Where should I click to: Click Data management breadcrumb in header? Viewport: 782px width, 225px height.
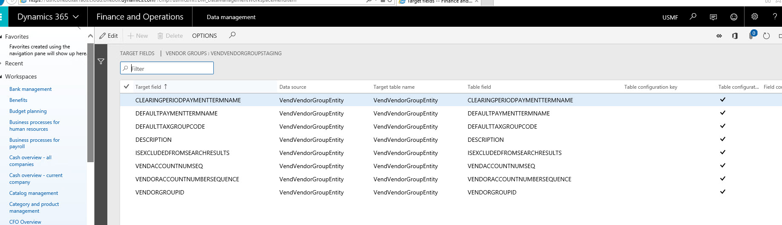(231, 17)
